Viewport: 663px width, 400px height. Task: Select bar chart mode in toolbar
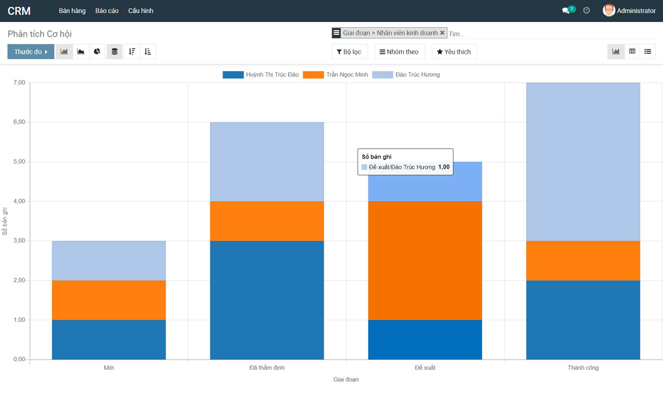pyautogui.click(x=64, y=52)
